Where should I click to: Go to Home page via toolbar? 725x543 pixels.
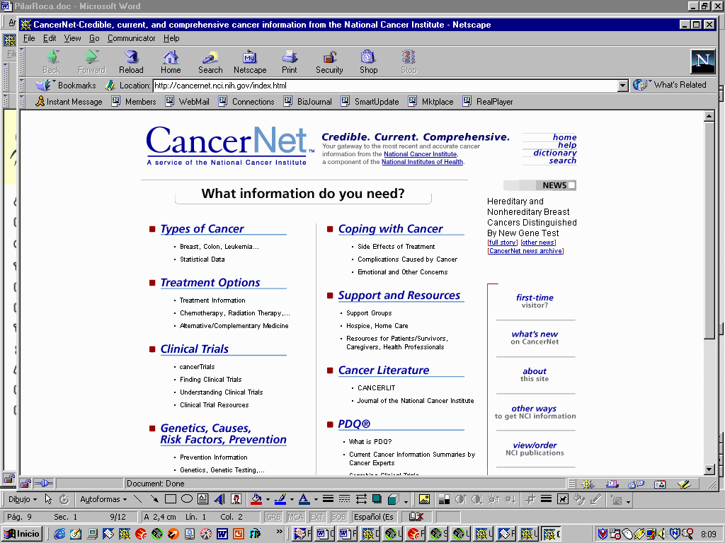click(171, 62)
